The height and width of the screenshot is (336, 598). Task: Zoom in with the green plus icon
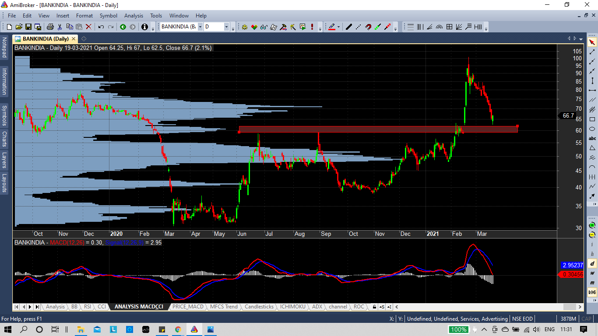[592, 225]
